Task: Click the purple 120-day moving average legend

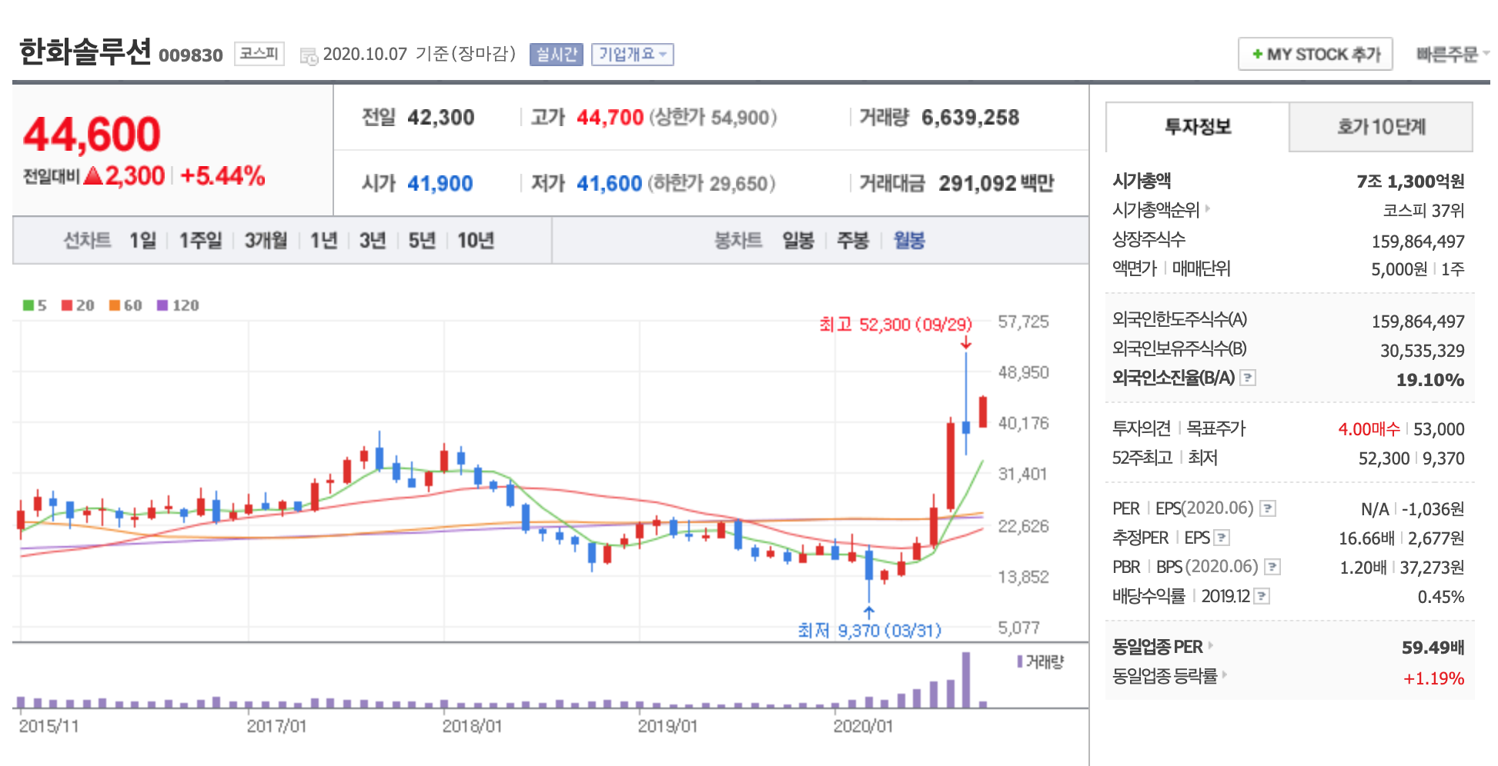Action: click(x=178, y=305)
